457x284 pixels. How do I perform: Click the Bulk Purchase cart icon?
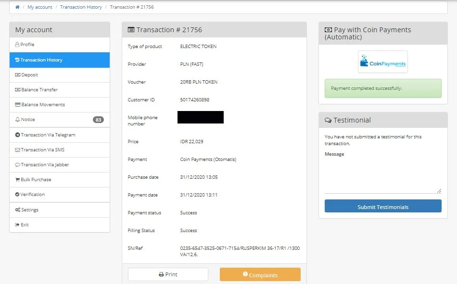pyautogui.click(x=17, y=180)
